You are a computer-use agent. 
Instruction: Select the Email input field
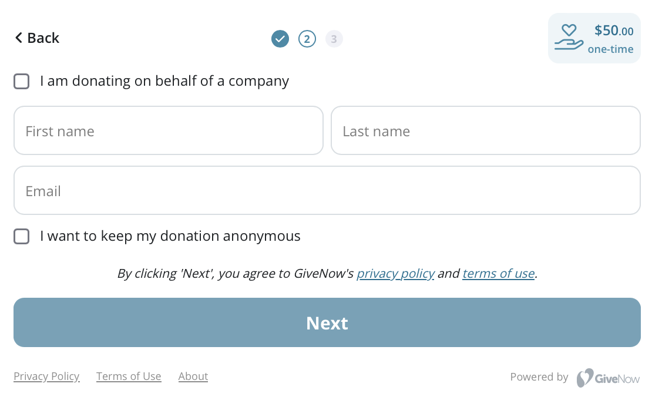coord(327,190)
